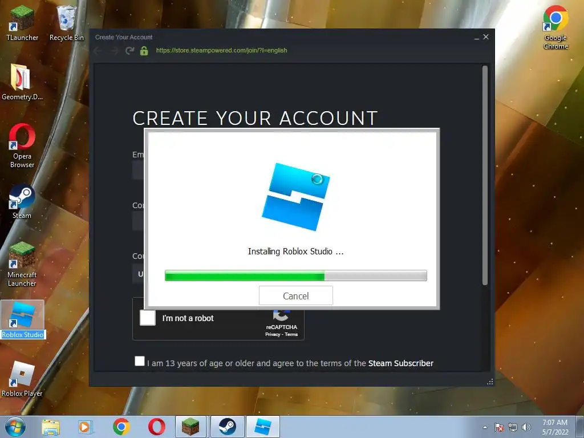
Task: Select the Google Chrome desktop shortcut
Action: pos(555,27)
